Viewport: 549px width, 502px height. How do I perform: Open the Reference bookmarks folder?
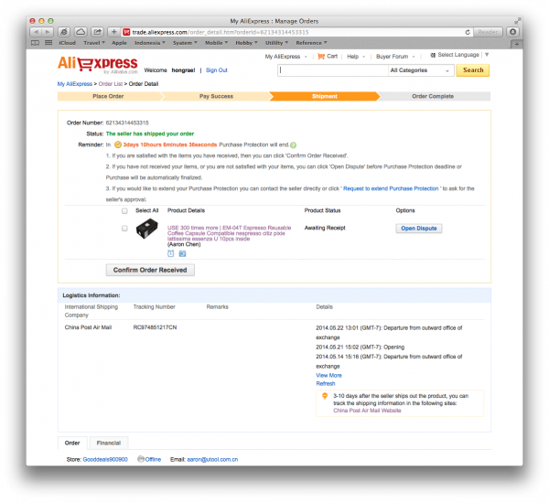(x=311, y=43)
